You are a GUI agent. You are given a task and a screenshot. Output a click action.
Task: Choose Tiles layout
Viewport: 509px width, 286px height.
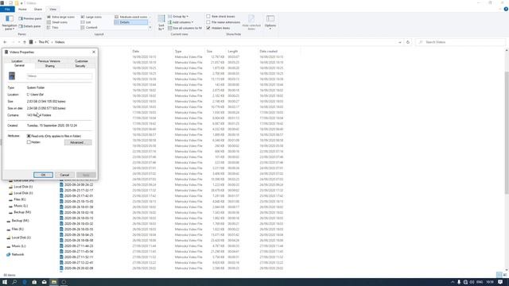pyautogui.click(x=52, y=28)
